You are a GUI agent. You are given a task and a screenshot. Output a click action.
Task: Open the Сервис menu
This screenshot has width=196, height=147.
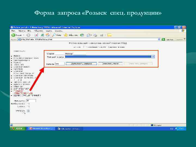click(x=49, y=31)
